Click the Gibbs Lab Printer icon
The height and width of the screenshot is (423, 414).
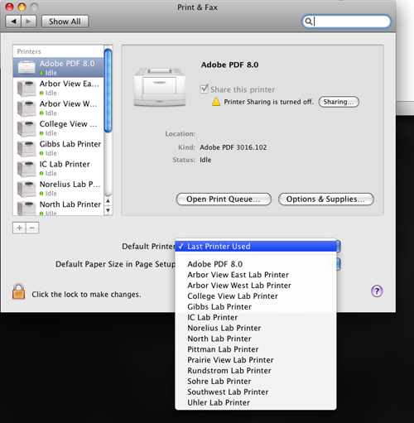coord(26,148)
